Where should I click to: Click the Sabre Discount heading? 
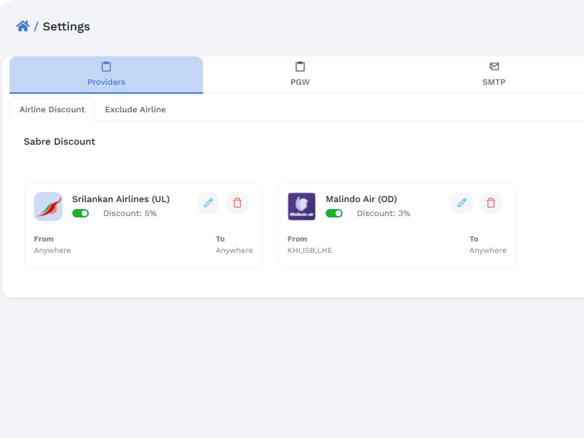pos(60,141)
